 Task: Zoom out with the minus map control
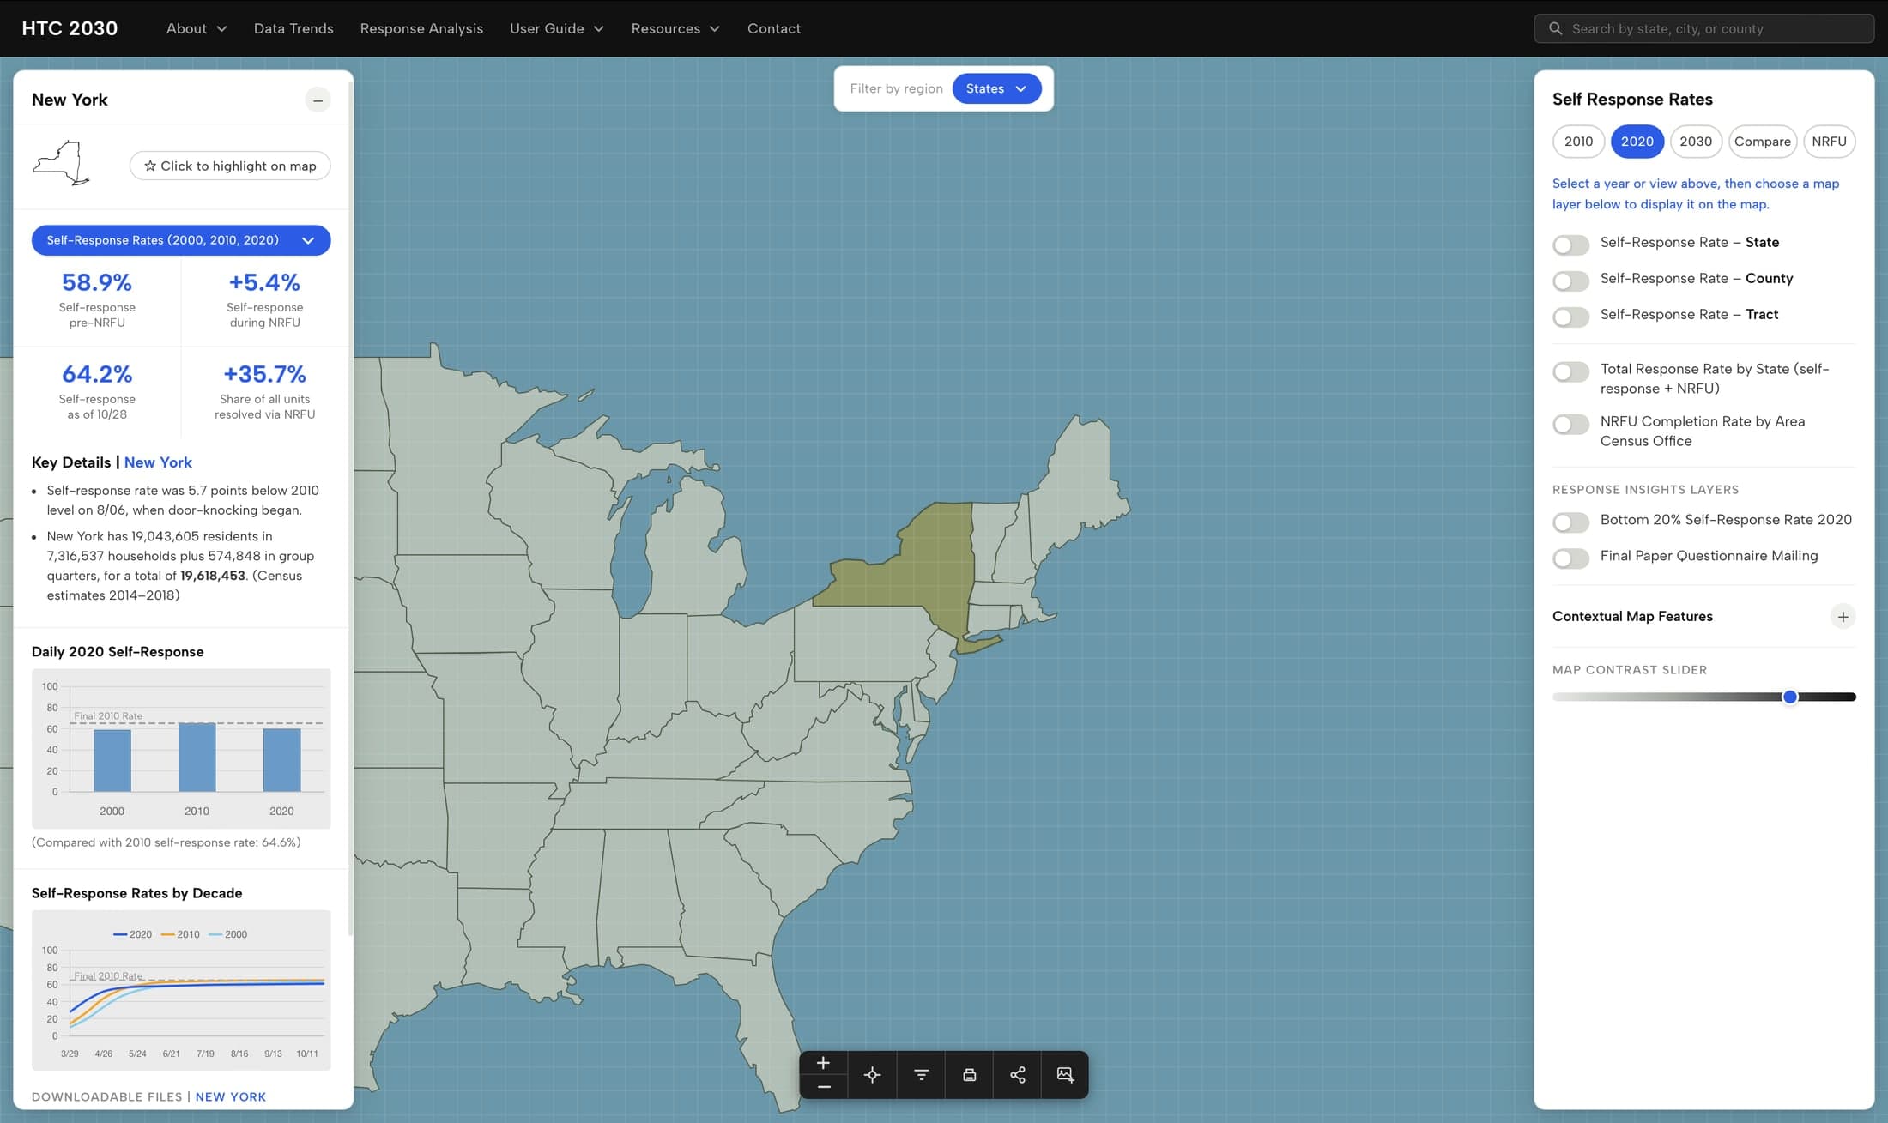(x=823, y=1087)
